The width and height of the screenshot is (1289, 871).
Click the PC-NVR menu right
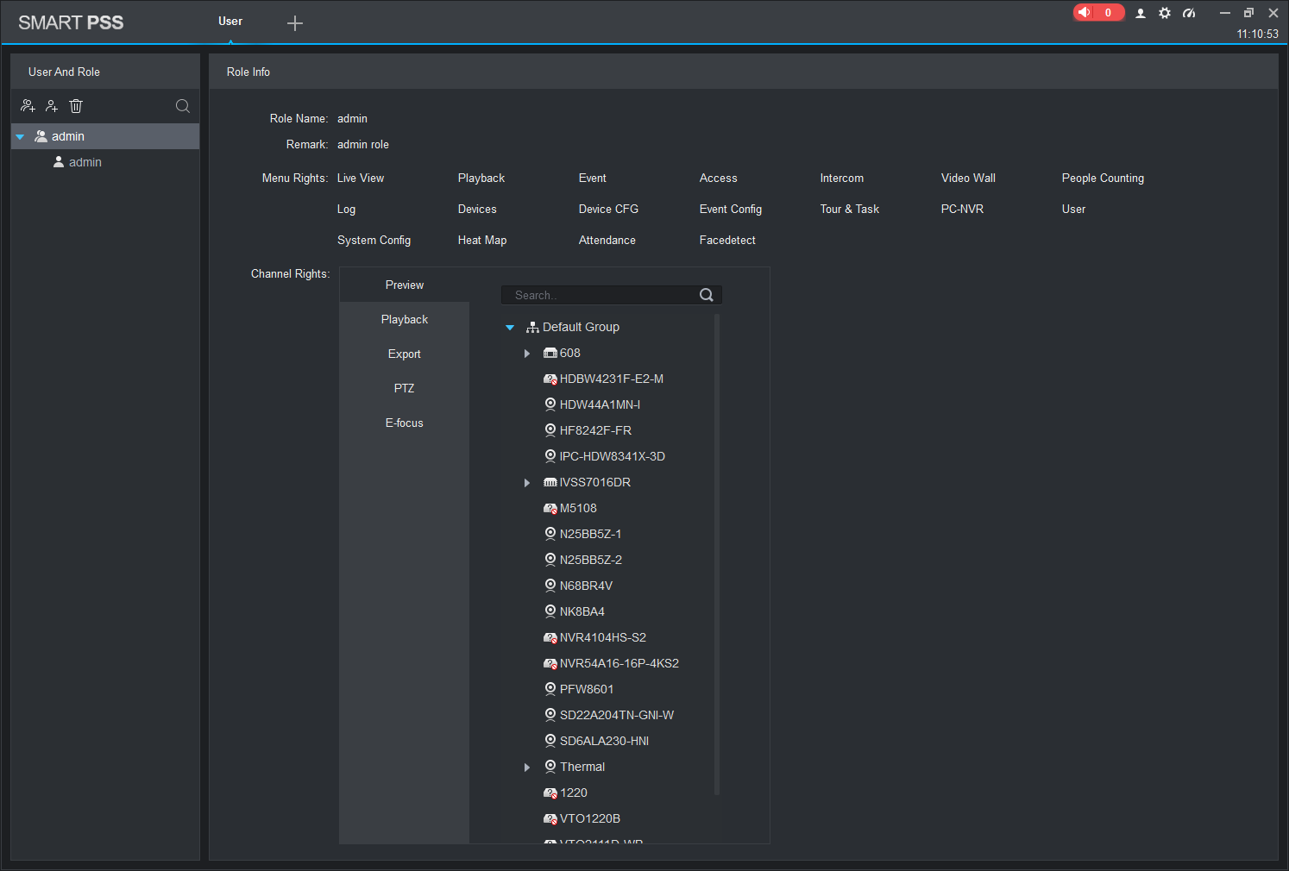pyautogui.click(x=962, y=210)
